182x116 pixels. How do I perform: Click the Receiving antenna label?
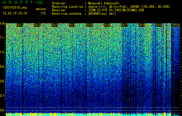coord(67,14)
